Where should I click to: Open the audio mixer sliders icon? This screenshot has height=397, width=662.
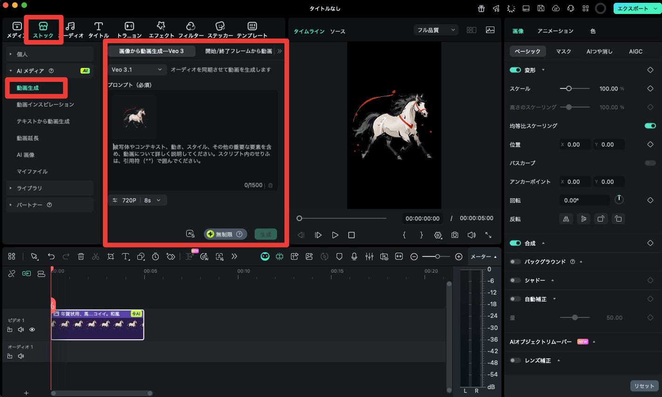click(370, 256)
